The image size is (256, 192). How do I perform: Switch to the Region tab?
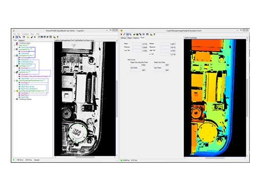(130, 38)
